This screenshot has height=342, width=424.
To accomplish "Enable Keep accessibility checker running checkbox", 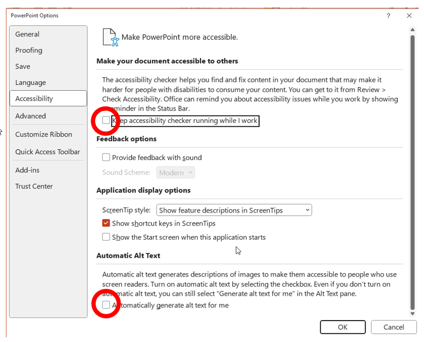I will pyautogui.click(x=106, y=121).
